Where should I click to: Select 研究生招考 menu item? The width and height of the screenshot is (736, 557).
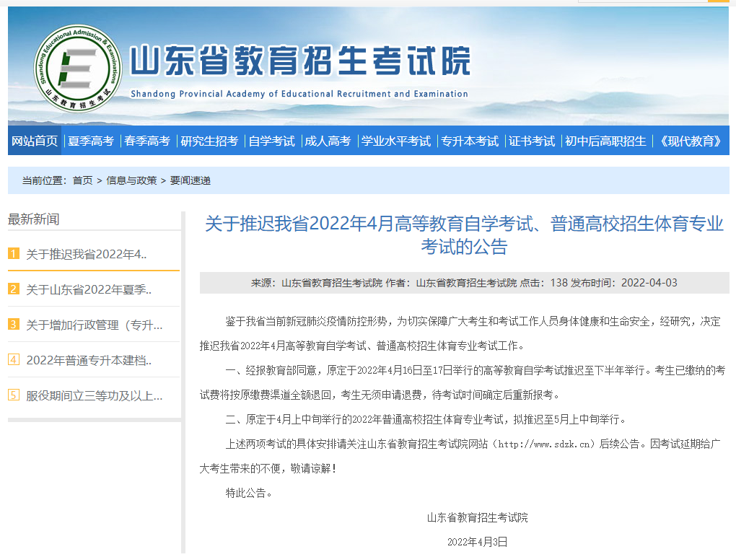(x=209, y=141)
